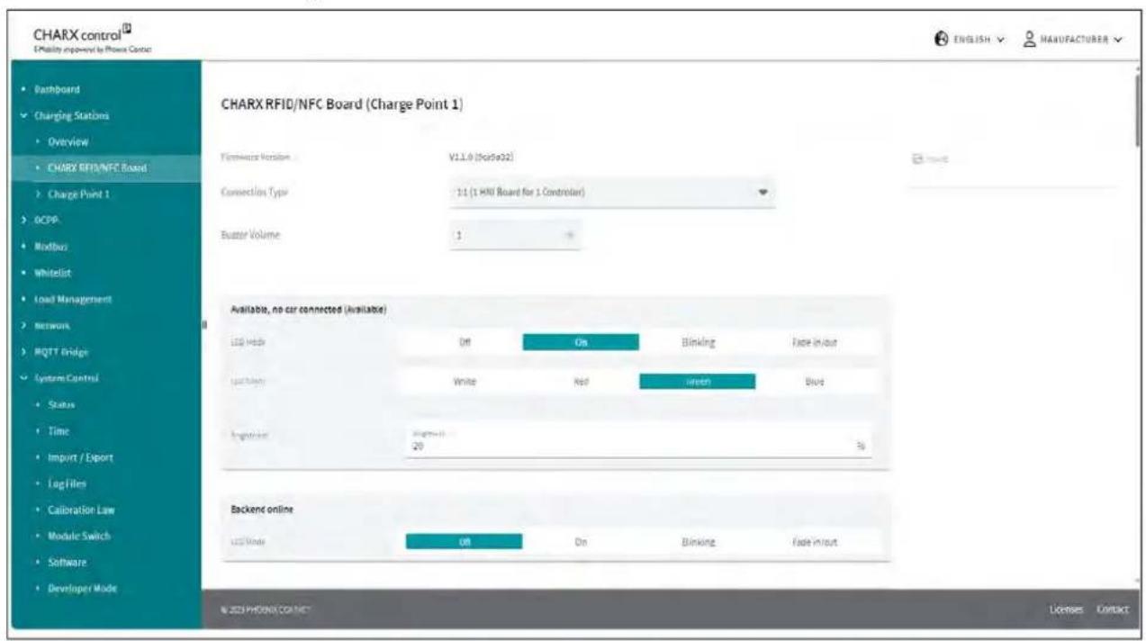Select Blue LED color

pos(815,381)
